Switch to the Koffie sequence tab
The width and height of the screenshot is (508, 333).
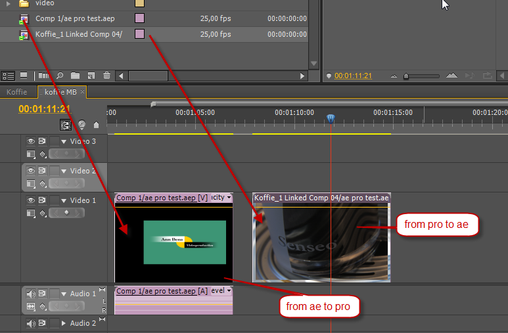(x=17, y=92)
